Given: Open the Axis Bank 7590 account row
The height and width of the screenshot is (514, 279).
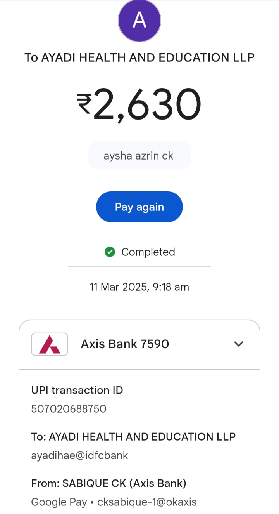Looking at the screenshot, I should pyautogui.click(x=125, y=344).
